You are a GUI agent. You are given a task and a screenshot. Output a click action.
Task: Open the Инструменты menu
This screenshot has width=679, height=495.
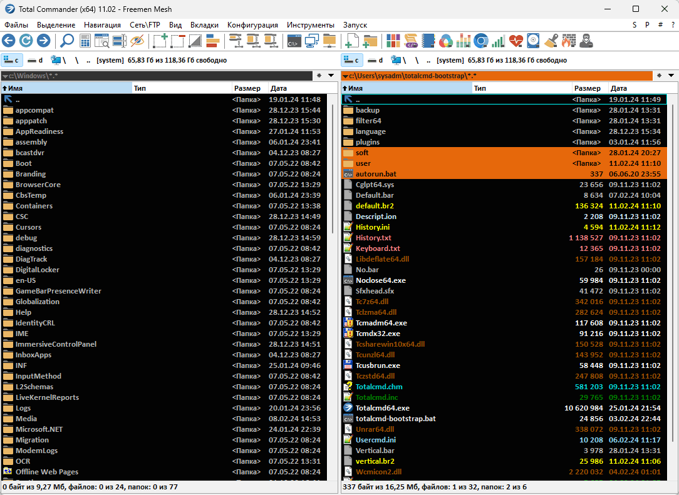(310, 25)
